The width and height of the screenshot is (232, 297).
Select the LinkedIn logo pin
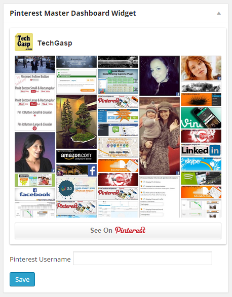pyautogui.click(x=201, y=150)
